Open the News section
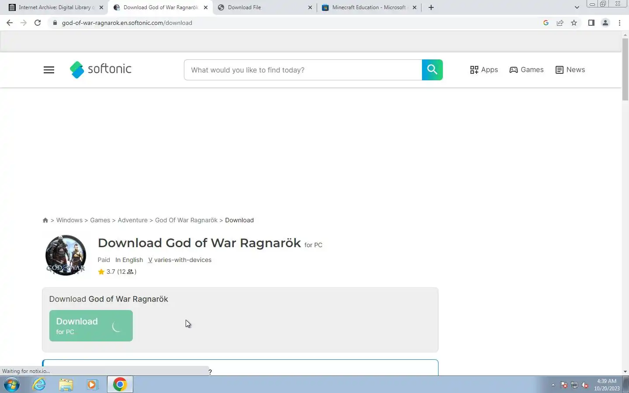629x393 pixels. (x=570, y=70)
